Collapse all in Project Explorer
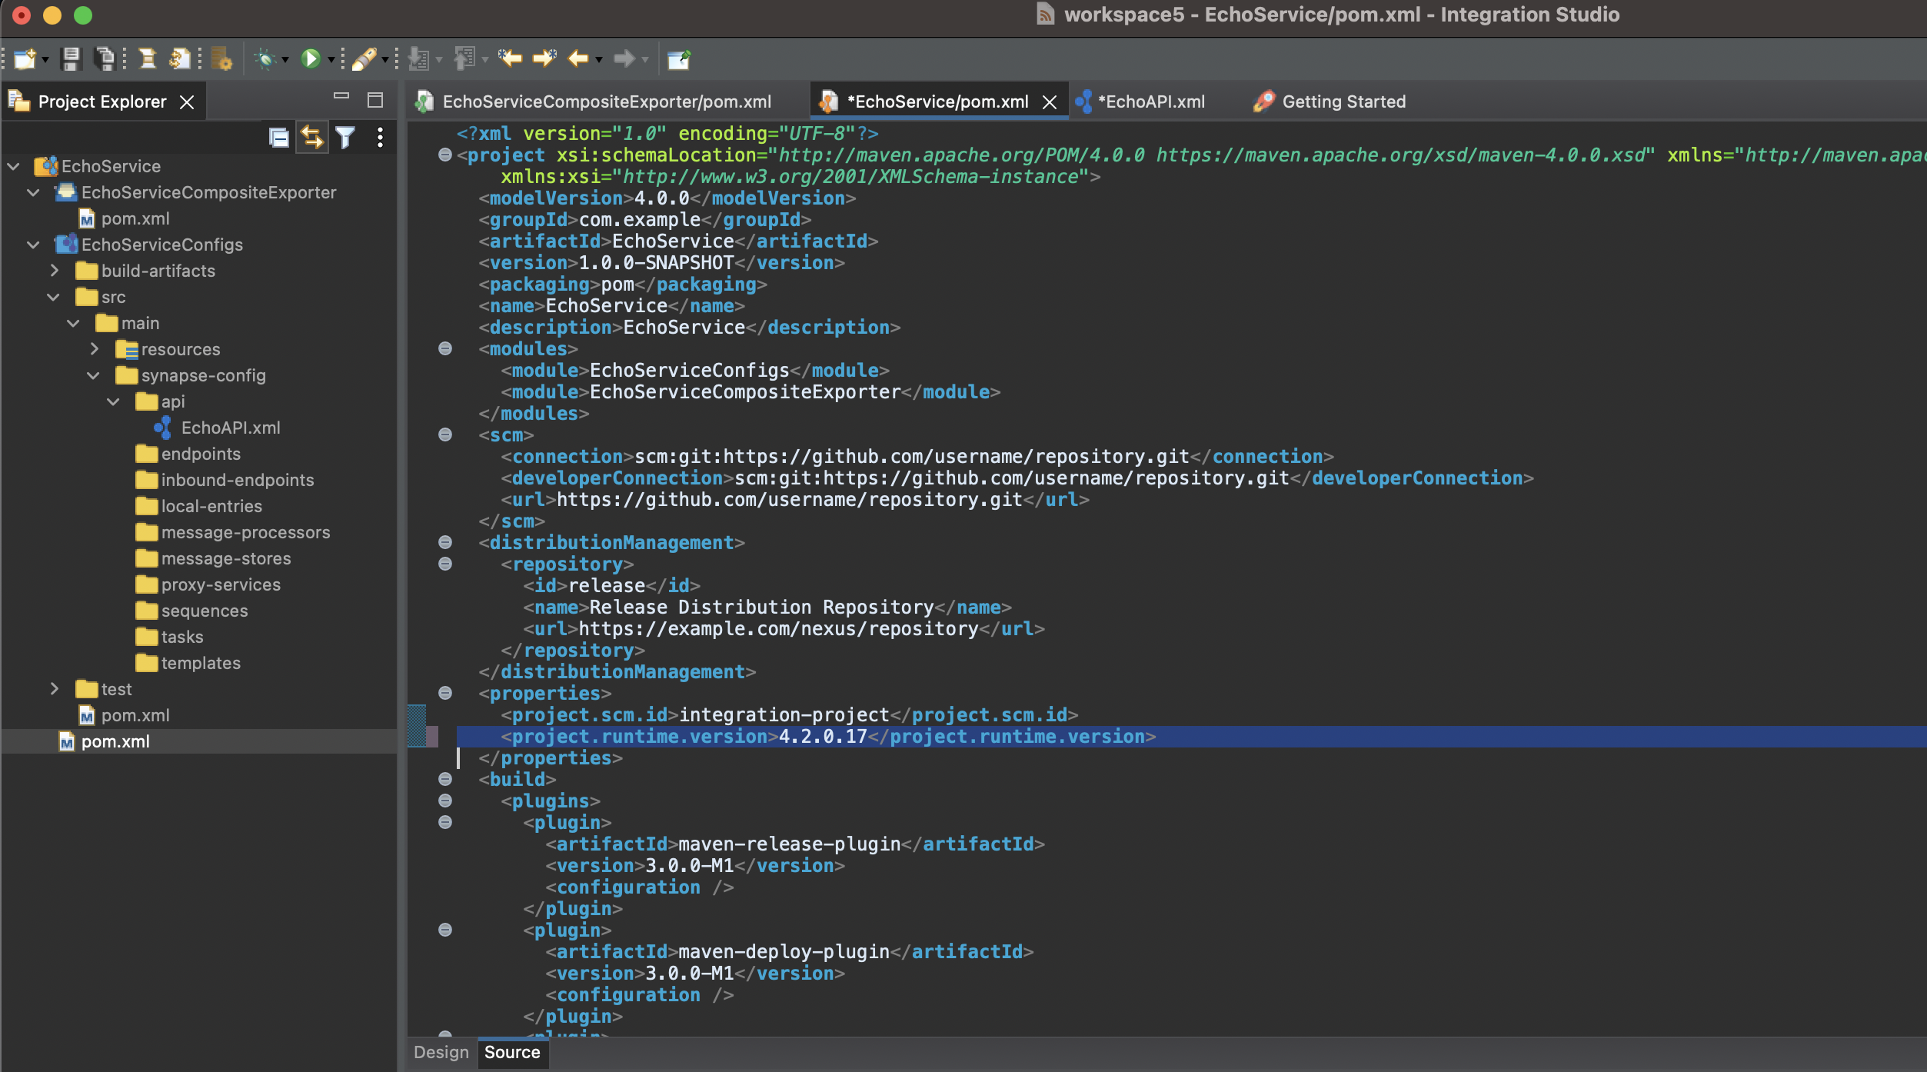The width and height of the screenshot is (1927, 1072). point(278,138)
